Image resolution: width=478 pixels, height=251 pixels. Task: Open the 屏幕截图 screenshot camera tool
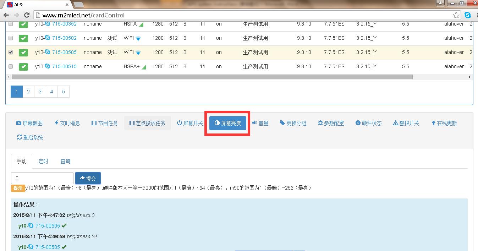click(29, 123)
